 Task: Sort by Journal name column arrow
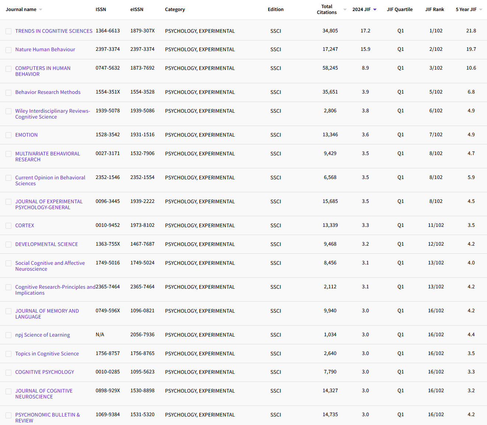pyautogui.click(x=41, y=10)
